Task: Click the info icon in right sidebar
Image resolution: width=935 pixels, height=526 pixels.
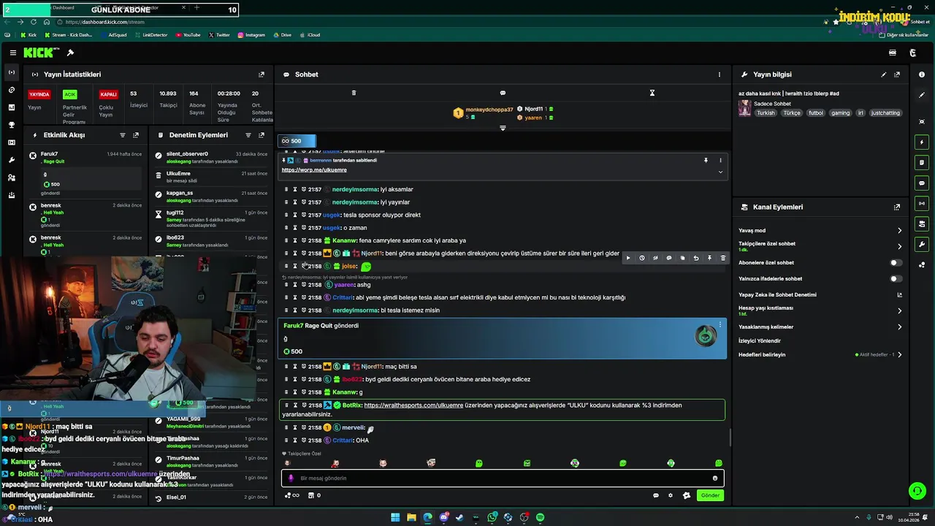Action: click(x=922, y=75)
